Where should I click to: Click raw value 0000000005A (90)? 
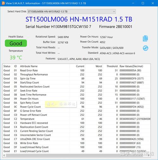pyautogui.click(x=130, y=71)
